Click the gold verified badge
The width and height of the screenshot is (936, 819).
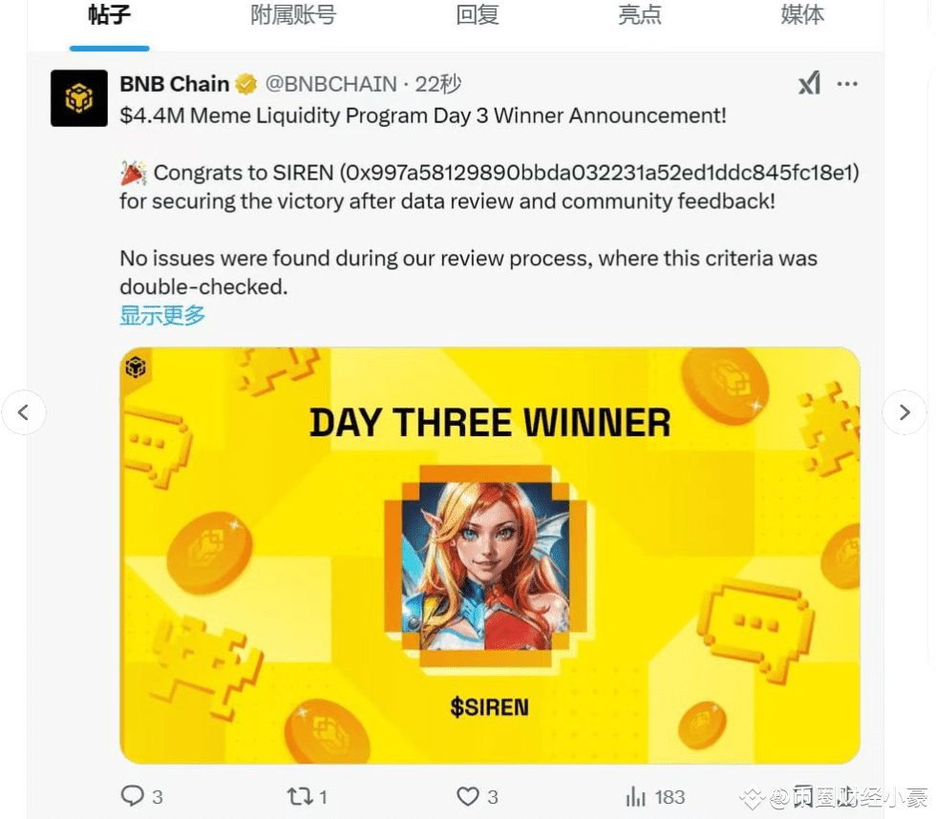pos(245,84)
